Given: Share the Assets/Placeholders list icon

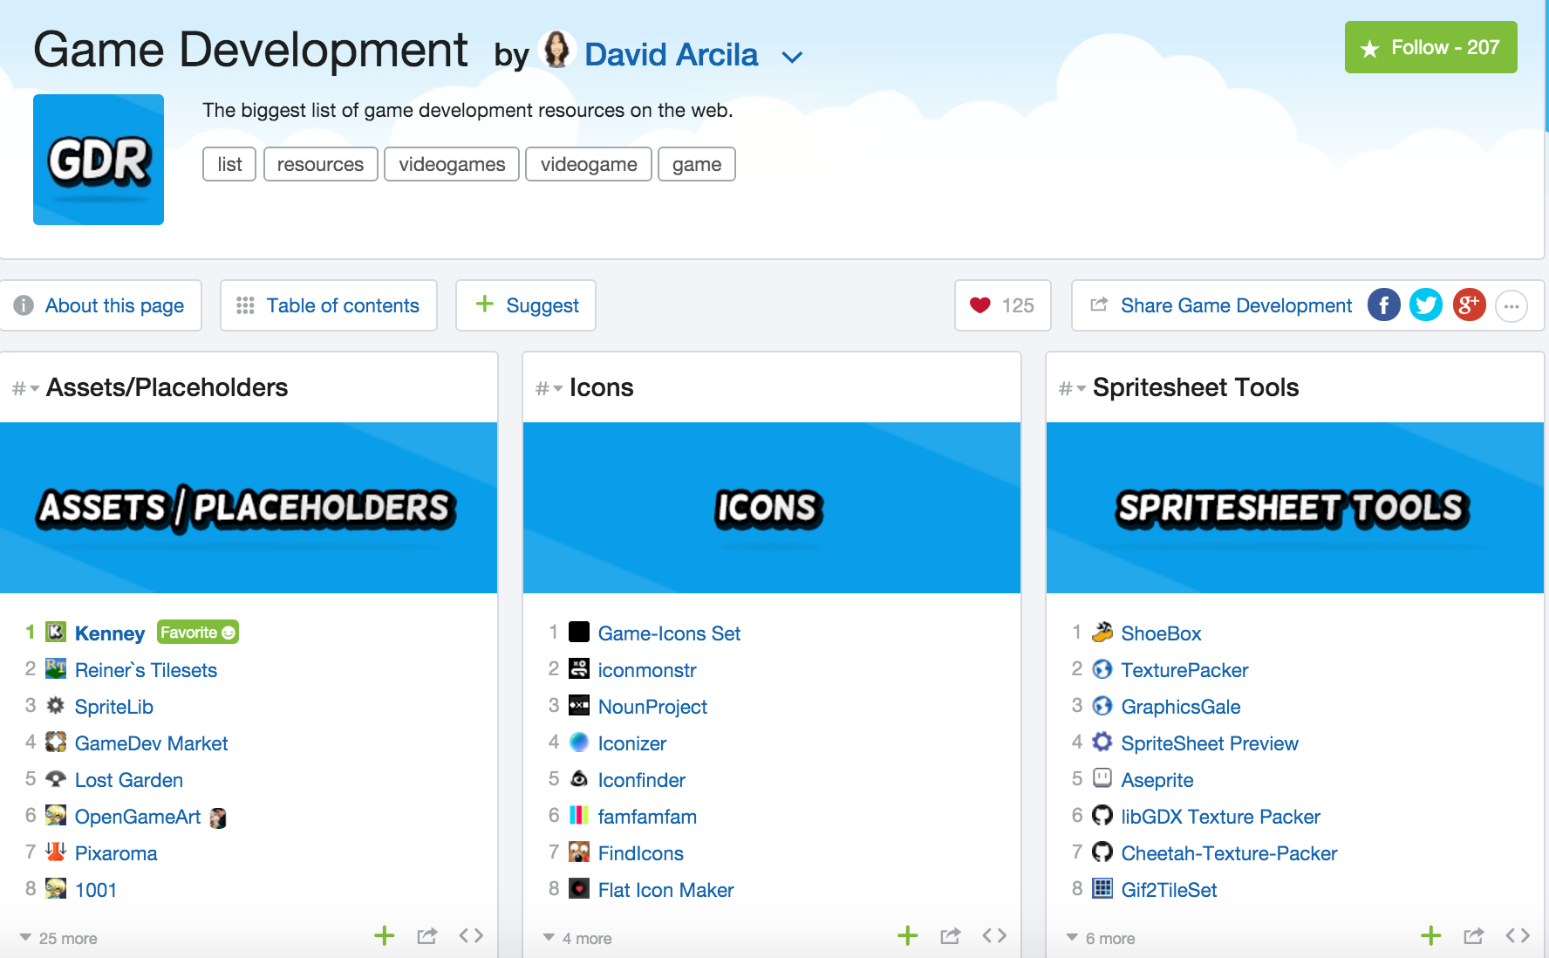Looking at the screenshot, I should click(x=427, y=936).
